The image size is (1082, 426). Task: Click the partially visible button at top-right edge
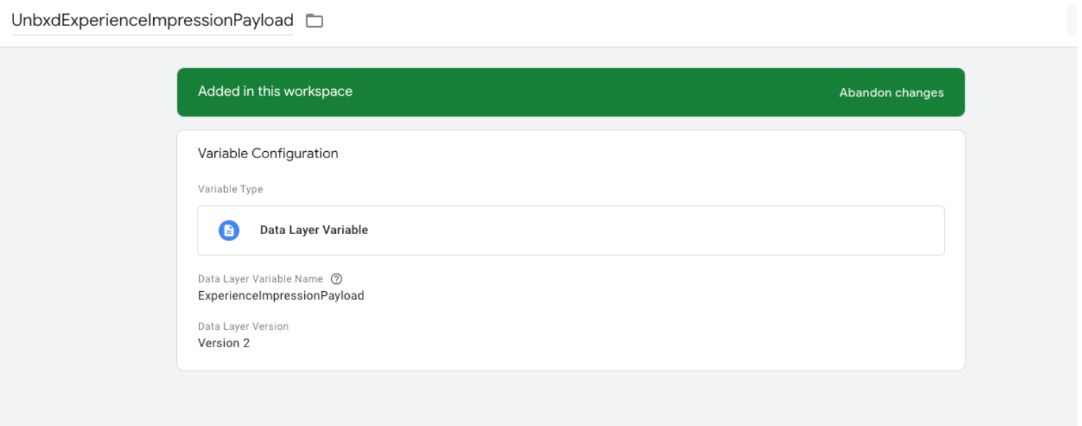(x=1074, y=22)
